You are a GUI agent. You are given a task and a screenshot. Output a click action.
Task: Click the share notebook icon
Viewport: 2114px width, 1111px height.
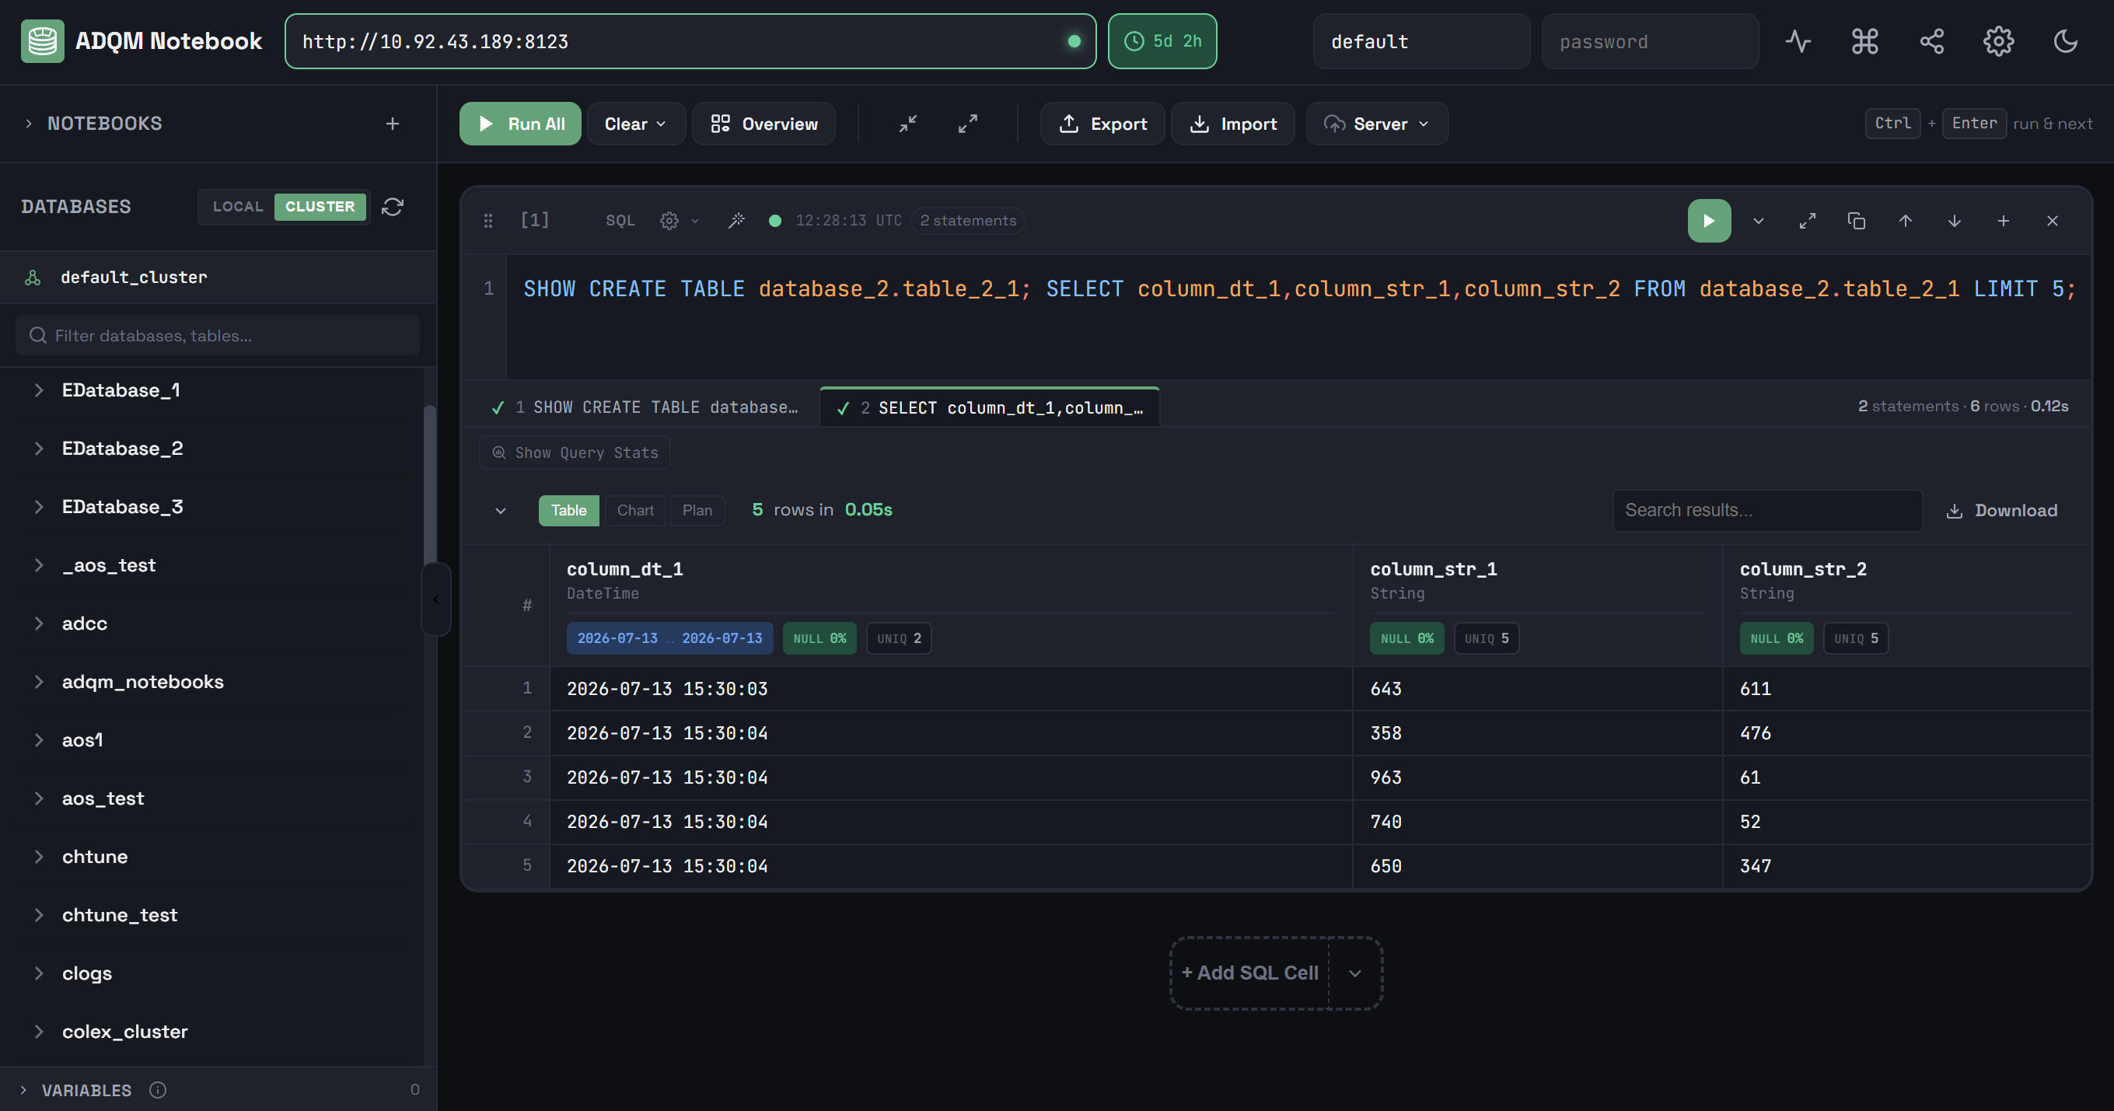tap(1932, 41)
